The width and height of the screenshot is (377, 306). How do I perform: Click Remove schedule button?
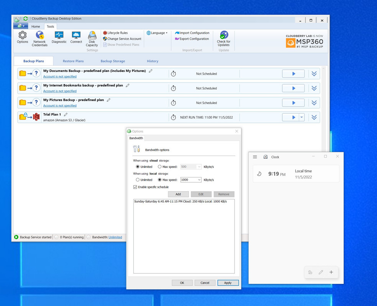click(x=224, y=194)
